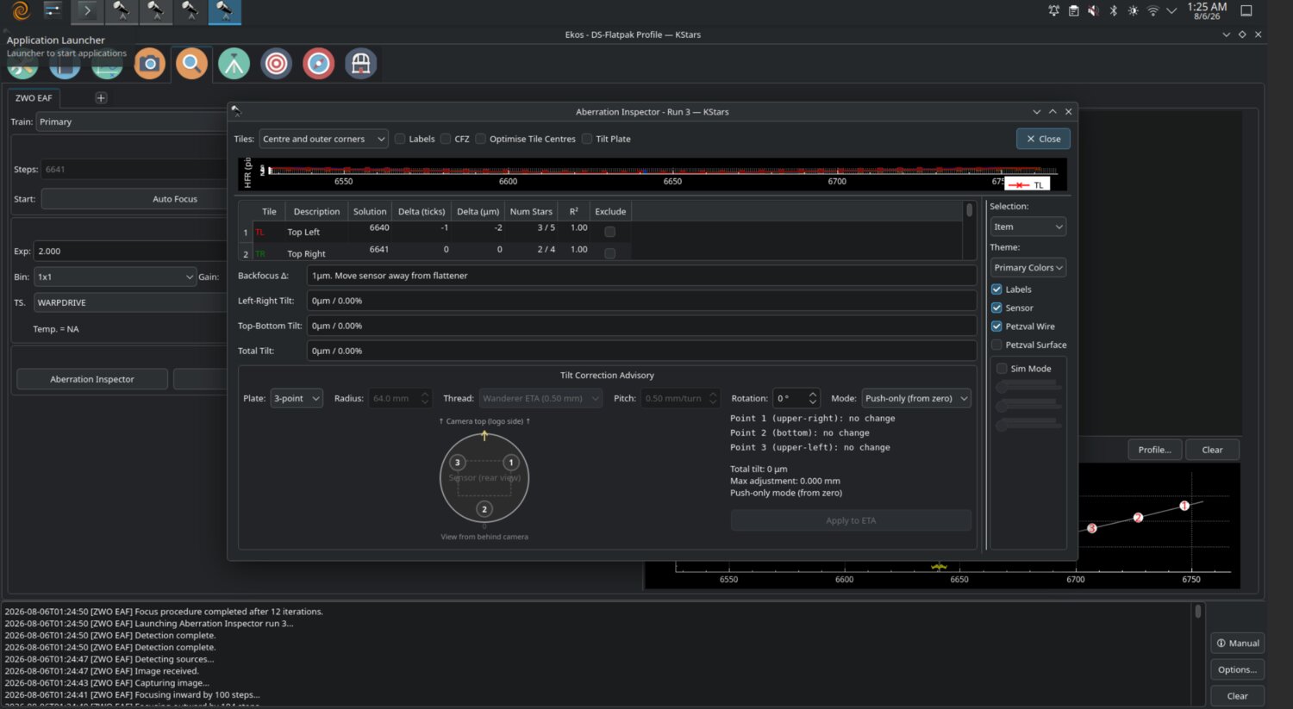Uncheck the Petzval Wire option
Screen dimensions: 1293x709
coord(996,327)
